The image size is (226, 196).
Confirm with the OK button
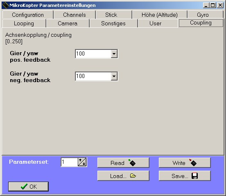(x=28, y=187)
